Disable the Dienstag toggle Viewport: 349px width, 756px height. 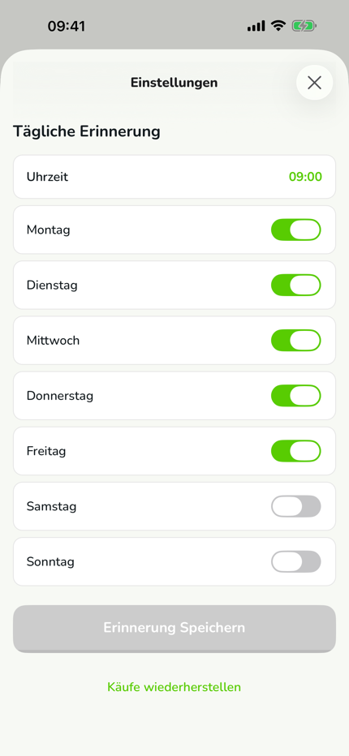point(296,285)
